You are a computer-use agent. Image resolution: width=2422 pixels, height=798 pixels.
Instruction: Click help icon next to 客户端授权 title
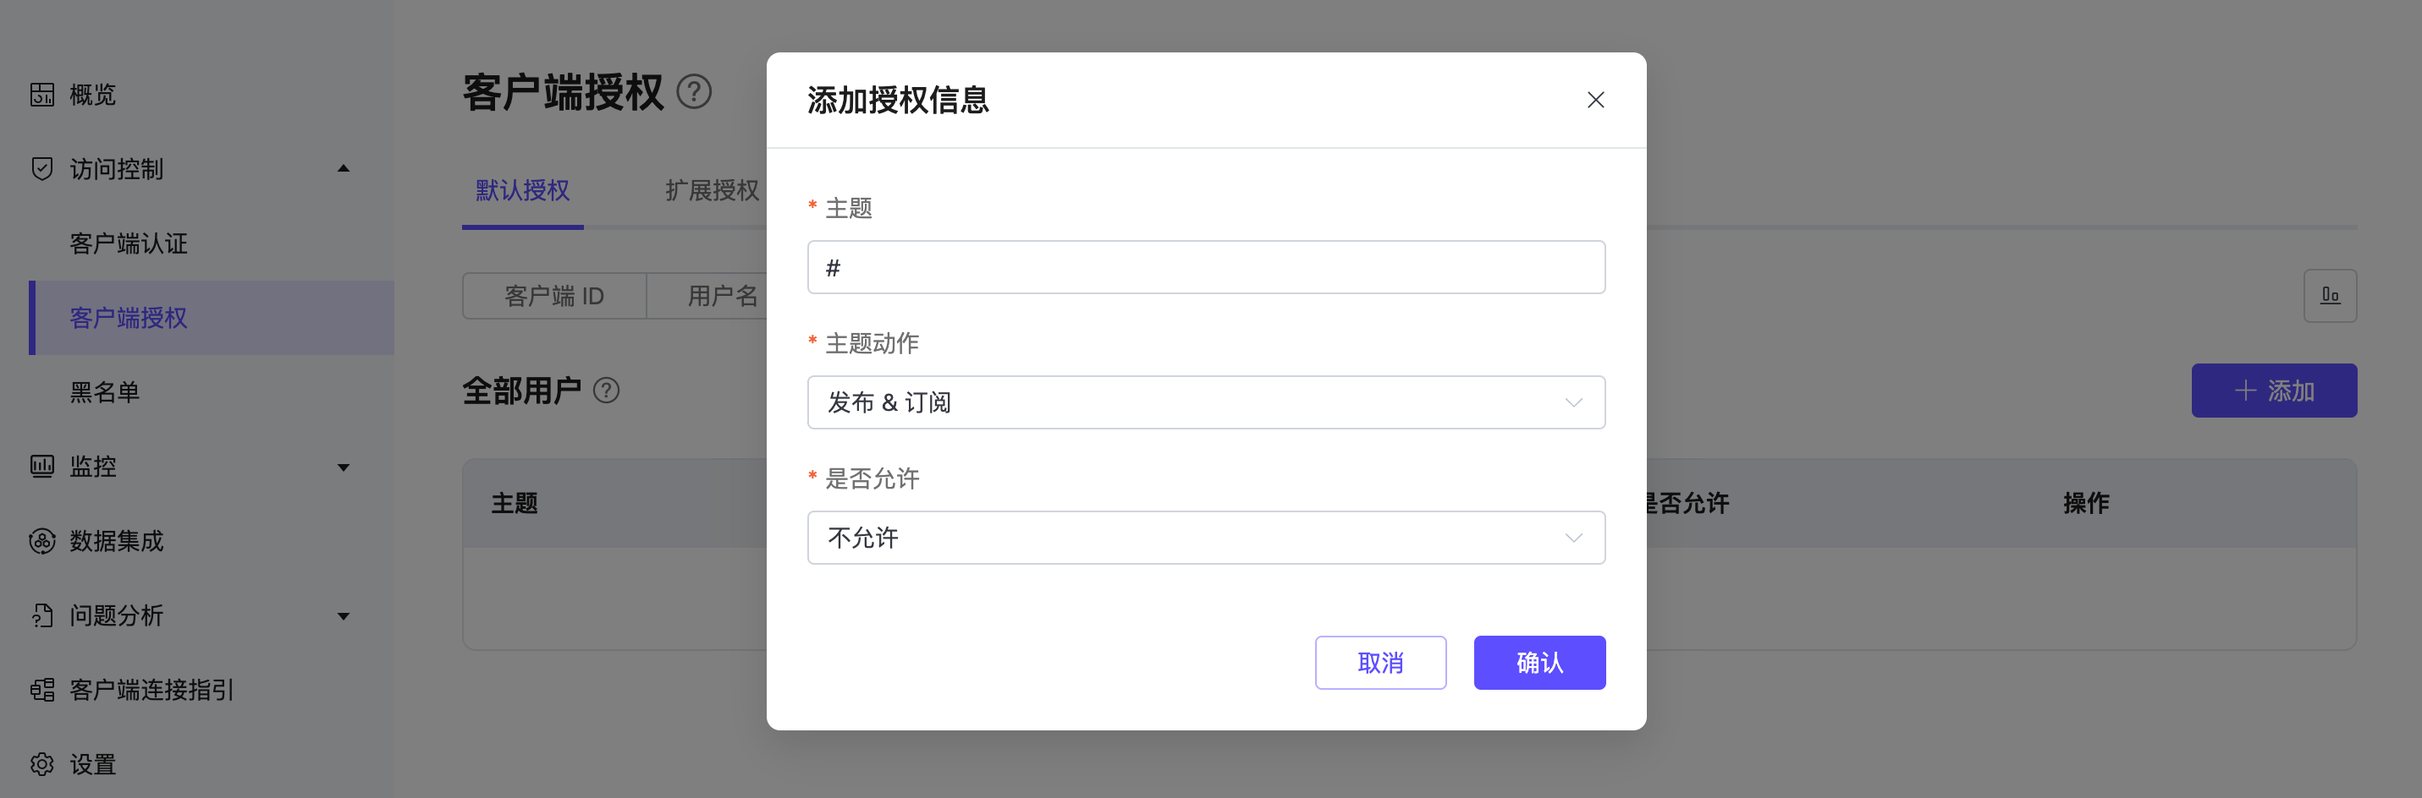pos(694,92)
